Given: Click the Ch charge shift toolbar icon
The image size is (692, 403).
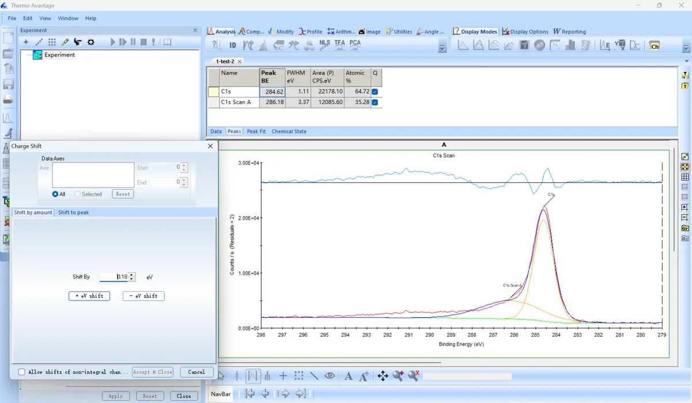Looking at the screenshot, I should [x=654, y=46].
